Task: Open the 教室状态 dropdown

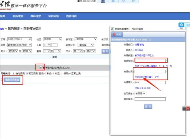Action: click(86, 45)
